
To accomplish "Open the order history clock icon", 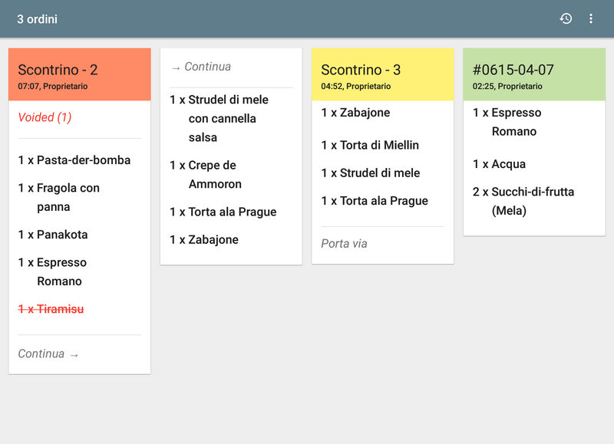I will click(x=566, y=18).
